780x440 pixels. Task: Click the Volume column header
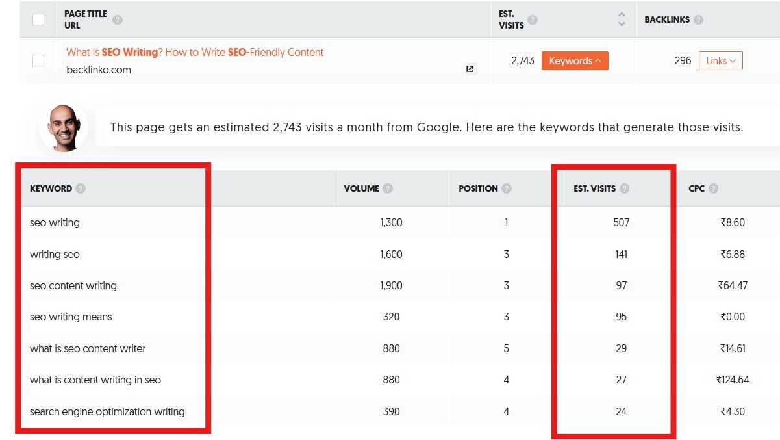tap(361, 188)
